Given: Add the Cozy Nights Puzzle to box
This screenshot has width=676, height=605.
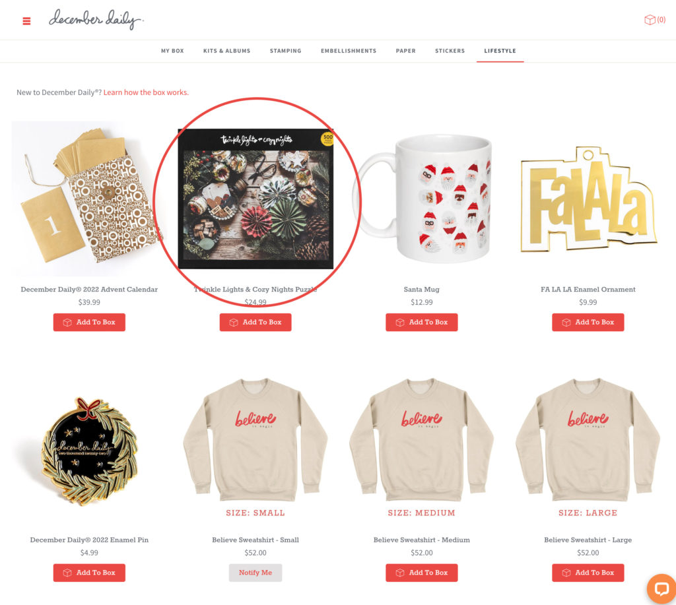Looking at the screenshot, I should (x=255, y=323).
